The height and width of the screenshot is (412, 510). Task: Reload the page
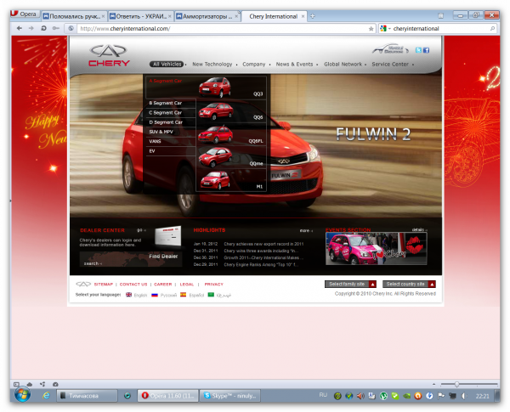click(x=43, y=28)
